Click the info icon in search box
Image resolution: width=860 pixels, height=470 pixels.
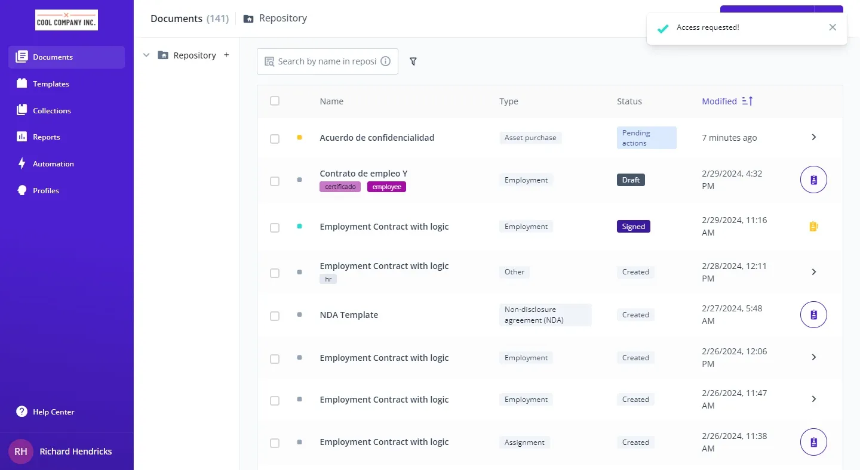click(386, 61)
